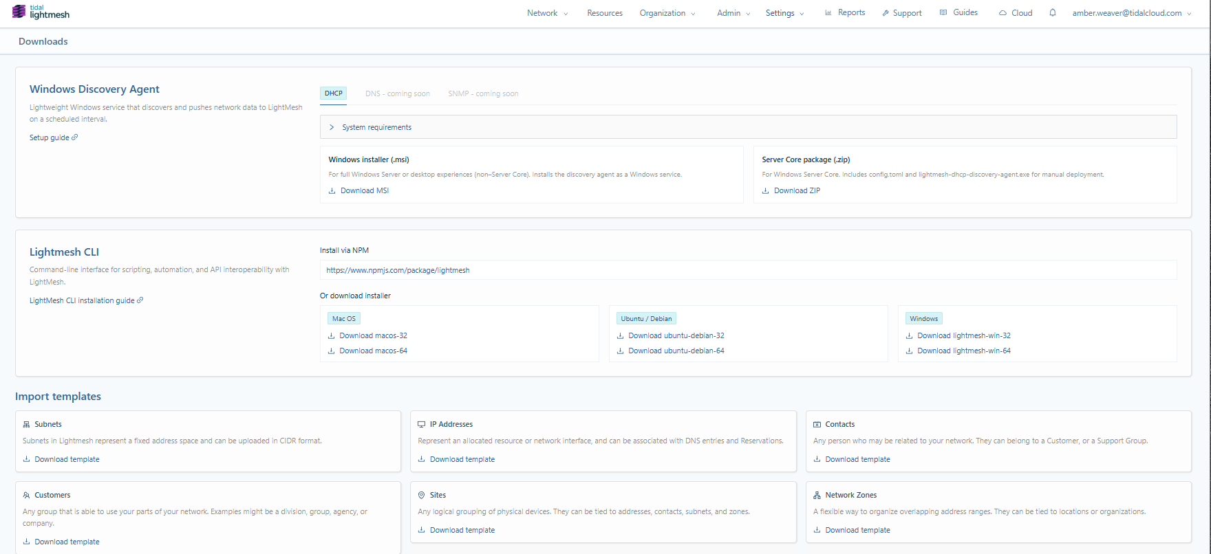Click the Downloads page title

pyautogui.click(x=43, y=42)
